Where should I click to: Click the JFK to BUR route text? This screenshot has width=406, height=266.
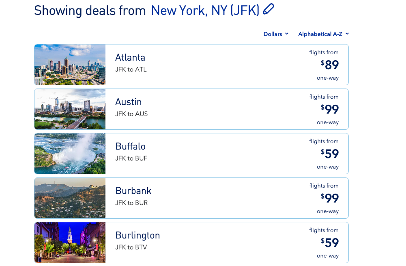click(x=131, y=203)
